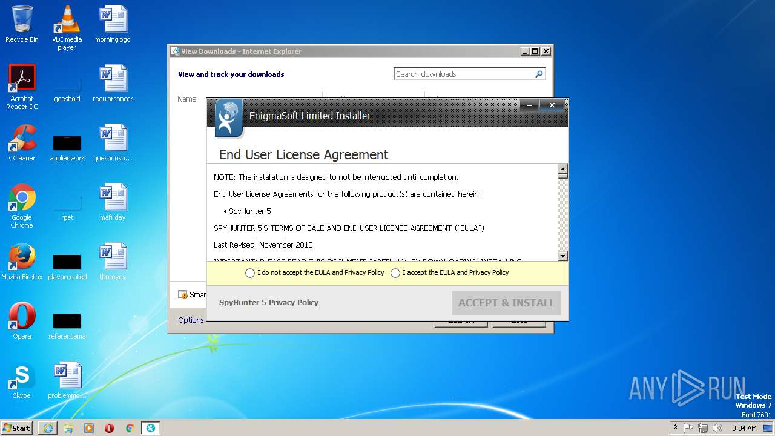
Task: Click EULA scrollbar down arrow
Action: [562, 256]
